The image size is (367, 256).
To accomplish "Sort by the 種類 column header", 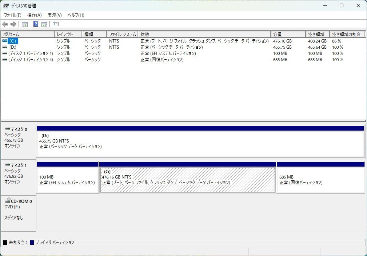I will pos(94,35).
